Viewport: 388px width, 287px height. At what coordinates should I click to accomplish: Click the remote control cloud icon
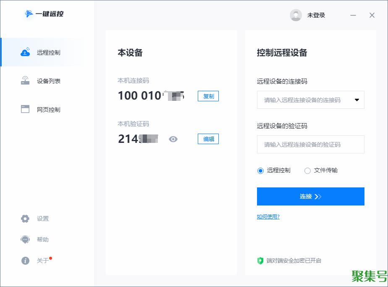coord(25,53)
